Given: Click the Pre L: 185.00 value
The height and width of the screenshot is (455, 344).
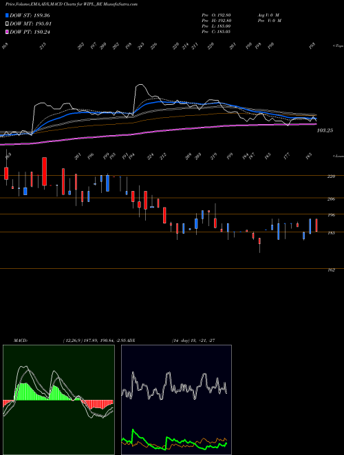Looking at the screenshot, I should tap(216, 26).
